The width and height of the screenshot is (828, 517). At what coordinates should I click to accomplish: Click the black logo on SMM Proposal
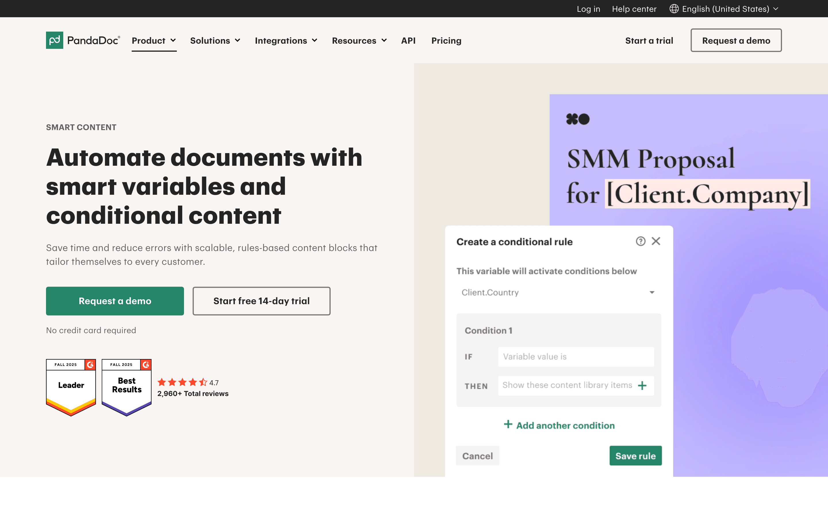(578, 119)
